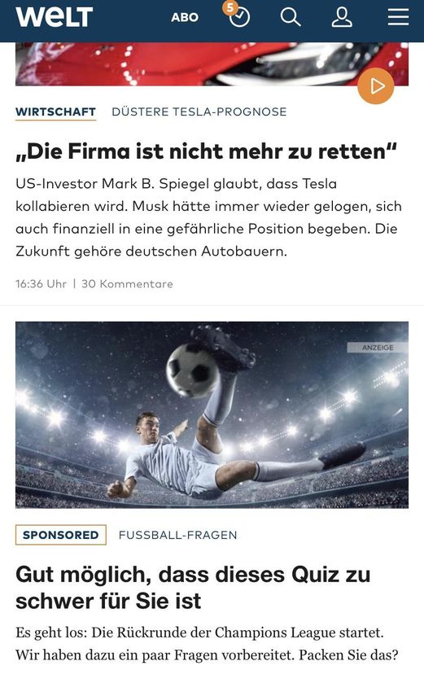Open the red Tesla car image
Image resolution: width=424 pixels, height=692 pixels.
(x=212, y=64)
